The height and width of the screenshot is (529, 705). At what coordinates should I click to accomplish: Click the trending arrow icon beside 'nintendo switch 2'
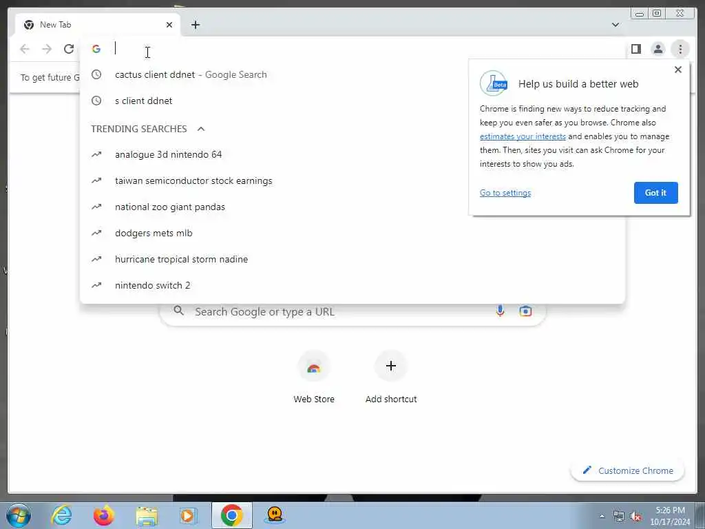pos(96,285)
